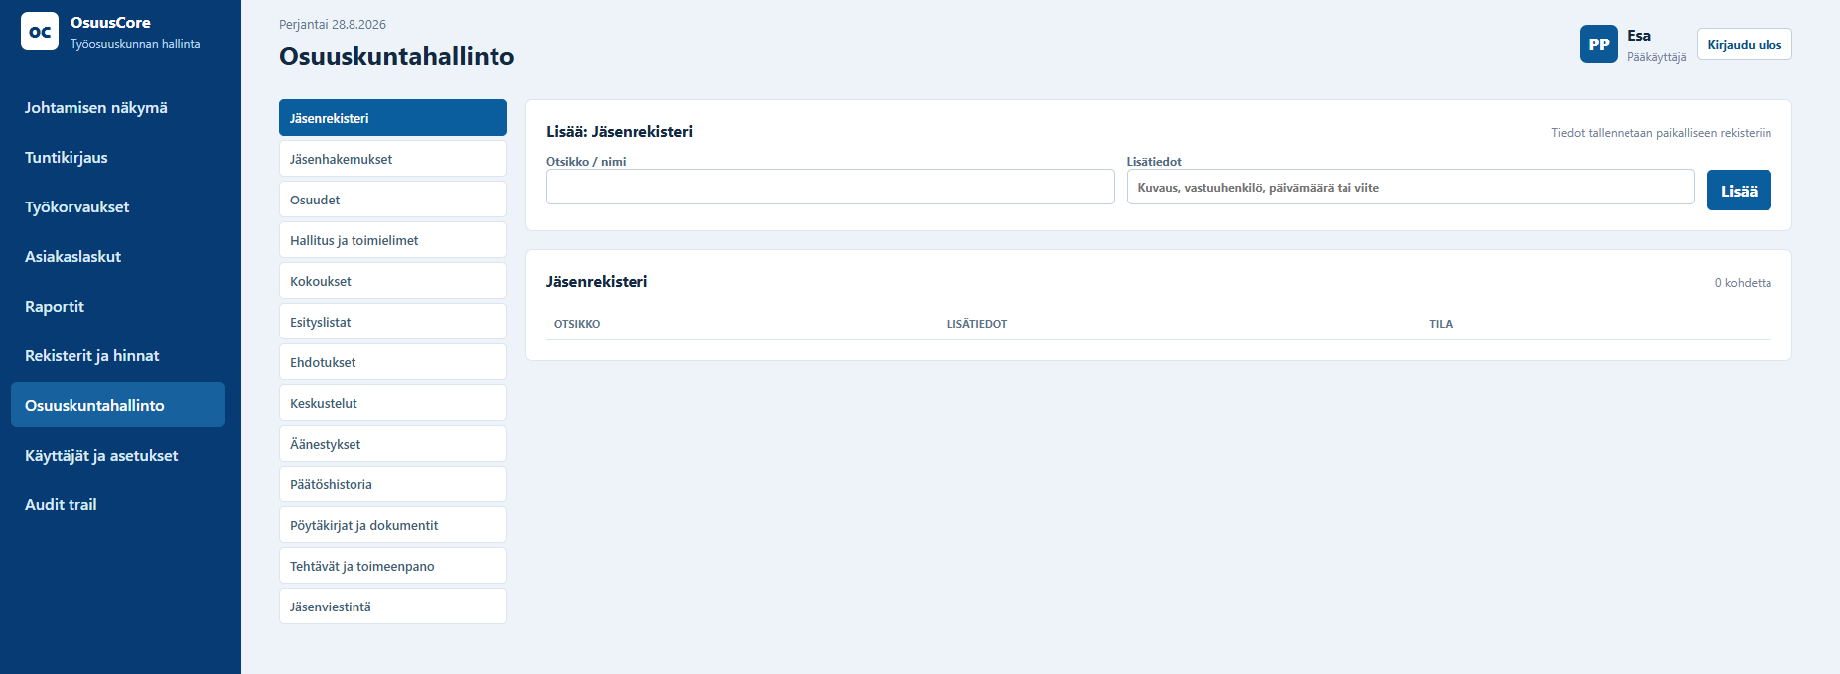The height and width of the screenshot is (674, 1840).
Task: Click the LISÄTIEDOT column header
Action: pyautogui.click(x=977, y=324)
